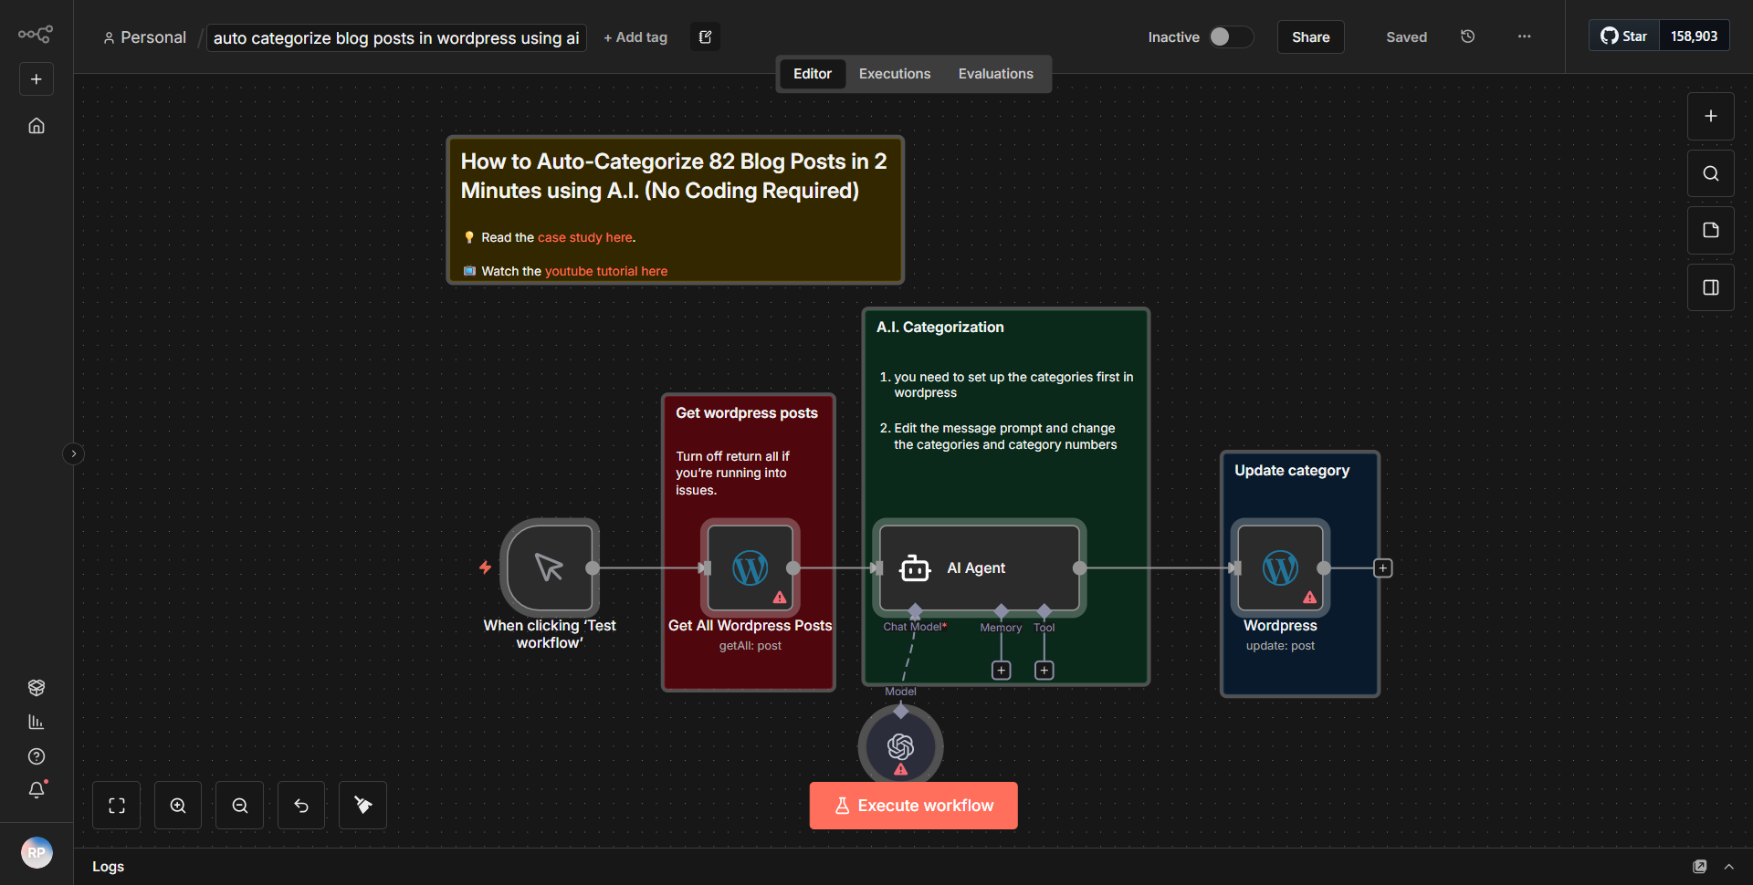Switch to the Evaluations tab
Screen dimensions: 1753x885
click(995, 74)
